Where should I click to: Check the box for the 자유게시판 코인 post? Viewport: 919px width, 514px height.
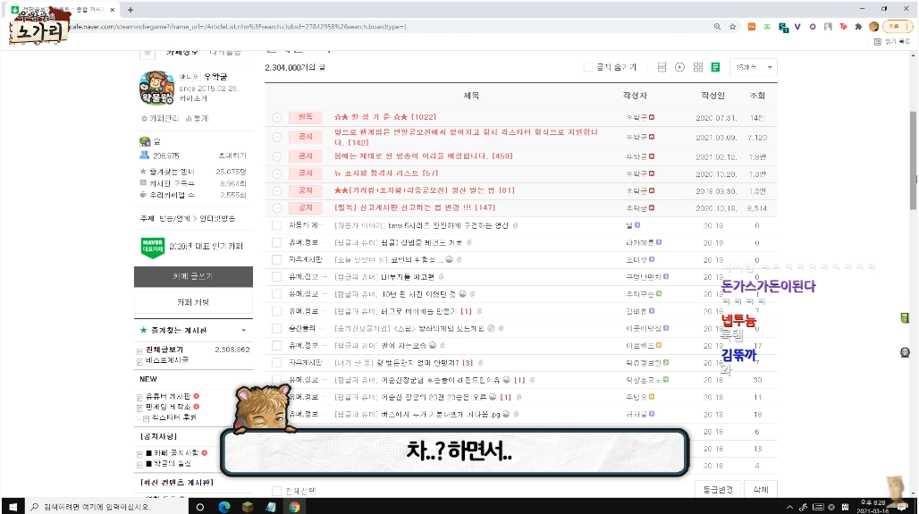click(276, 259)
